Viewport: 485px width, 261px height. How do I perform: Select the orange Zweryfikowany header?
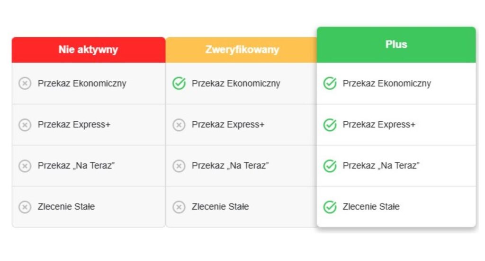(x=241, y=50)
